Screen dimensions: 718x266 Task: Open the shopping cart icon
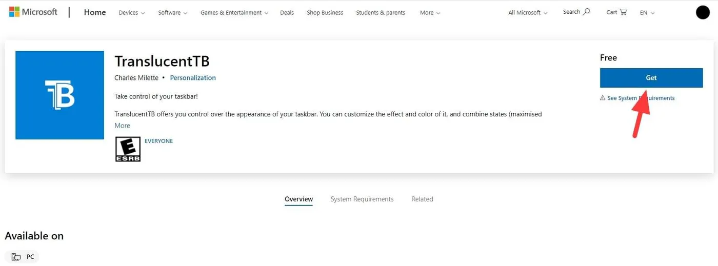point(623,12)
